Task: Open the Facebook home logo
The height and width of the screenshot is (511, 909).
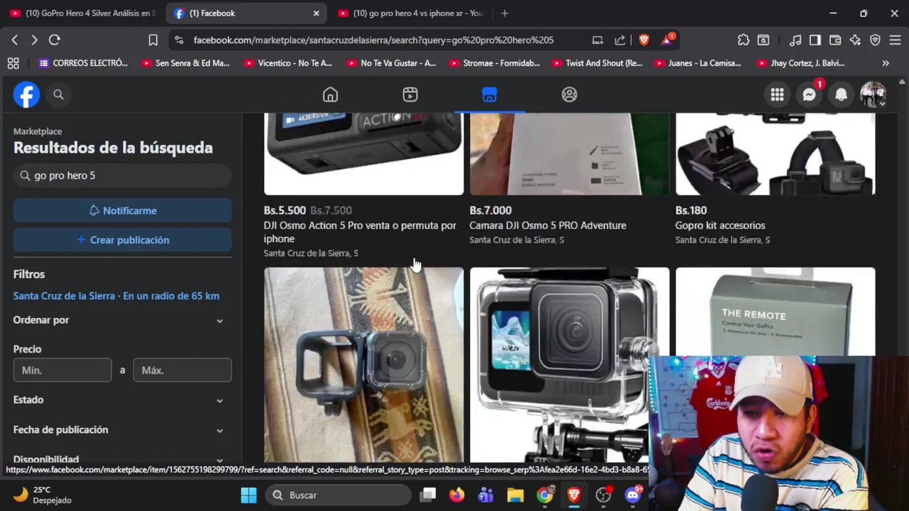Action: click(x=26, y=94)
